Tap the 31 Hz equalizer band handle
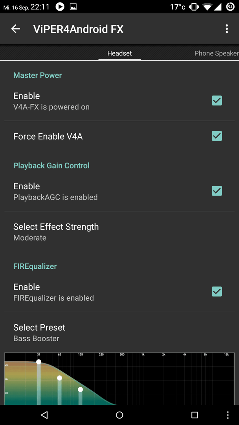The image size is (239, 425). point(39,362)
